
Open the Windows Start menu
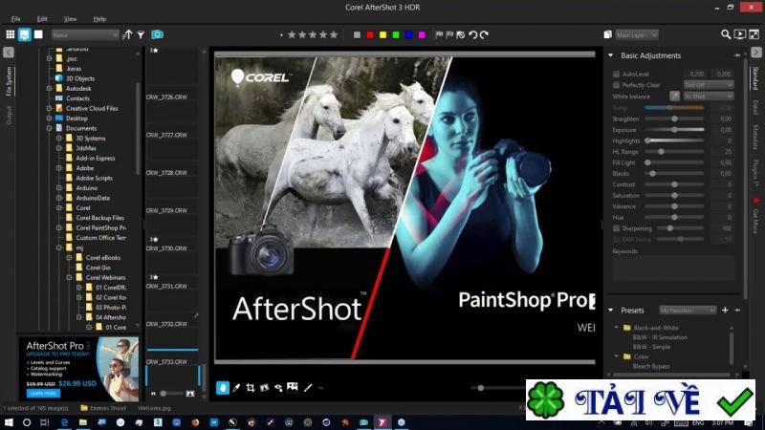(9, 422)
